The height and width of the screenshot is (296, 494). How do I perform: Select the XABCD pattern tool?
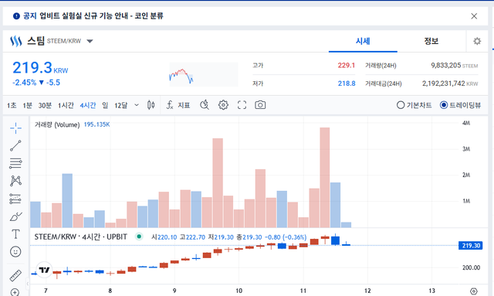click(x=15, y=181)
